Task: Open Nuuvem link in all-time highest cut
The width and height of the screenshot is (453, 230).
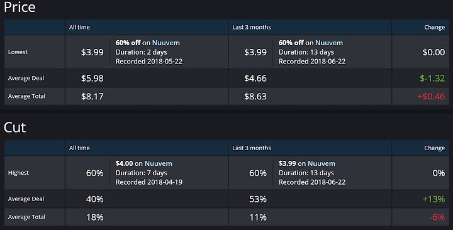Action: click(159, 163)
